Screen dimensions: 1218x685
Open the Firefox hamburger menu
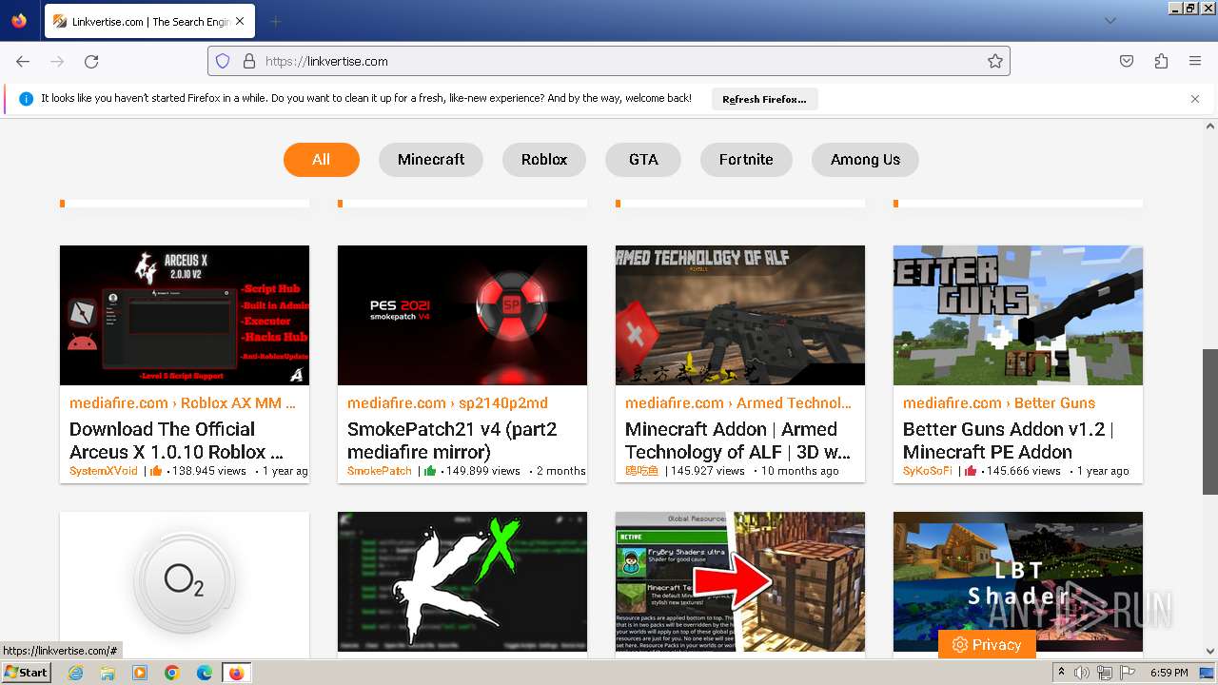[1195, 61]
